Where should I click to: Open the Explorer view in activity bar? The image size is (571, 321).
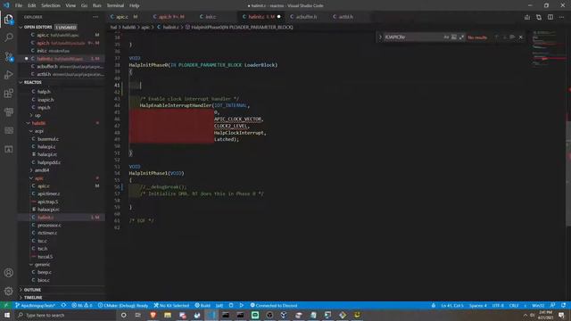pos(9,20)
